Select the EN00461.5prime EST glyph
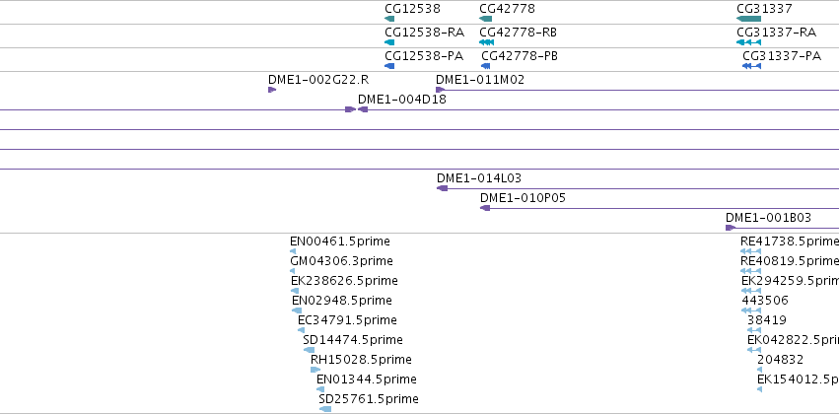This screenshot has width=839, height=414. [x=293, y=250]
